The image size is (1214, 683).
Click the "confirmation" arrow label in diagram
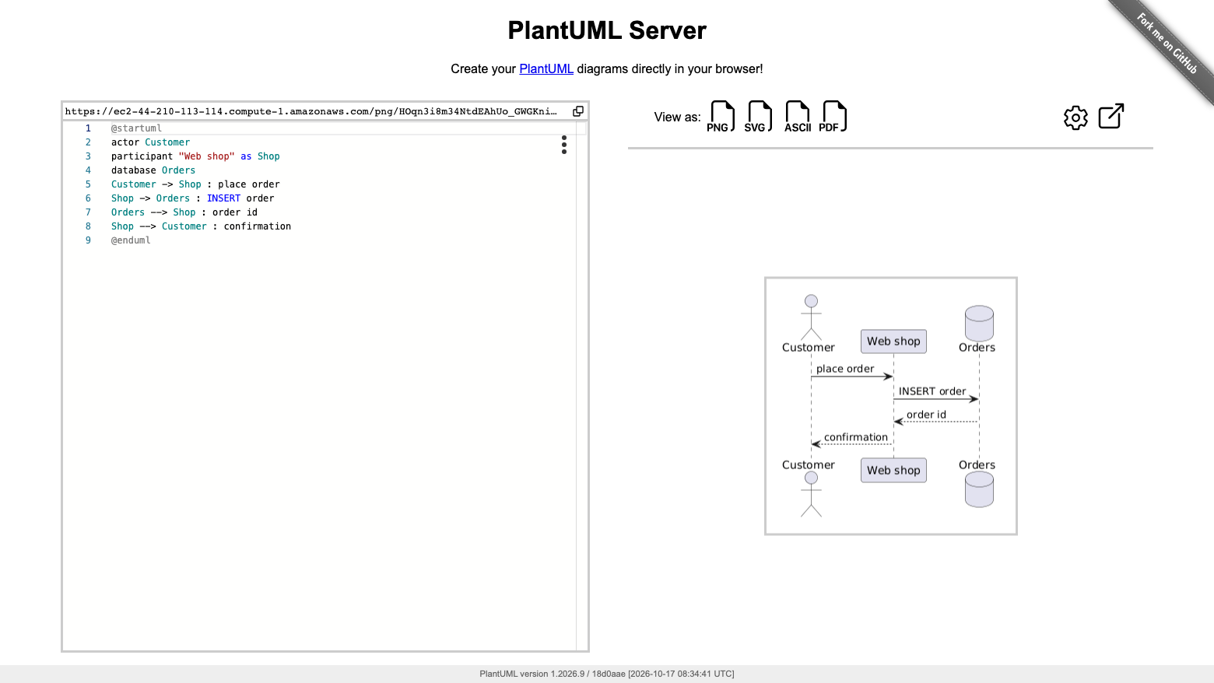[856, 437]
